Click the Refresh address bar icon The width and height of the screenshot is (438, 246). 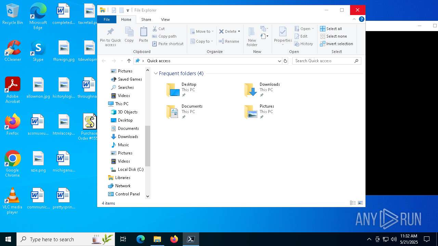click(285, 61)
